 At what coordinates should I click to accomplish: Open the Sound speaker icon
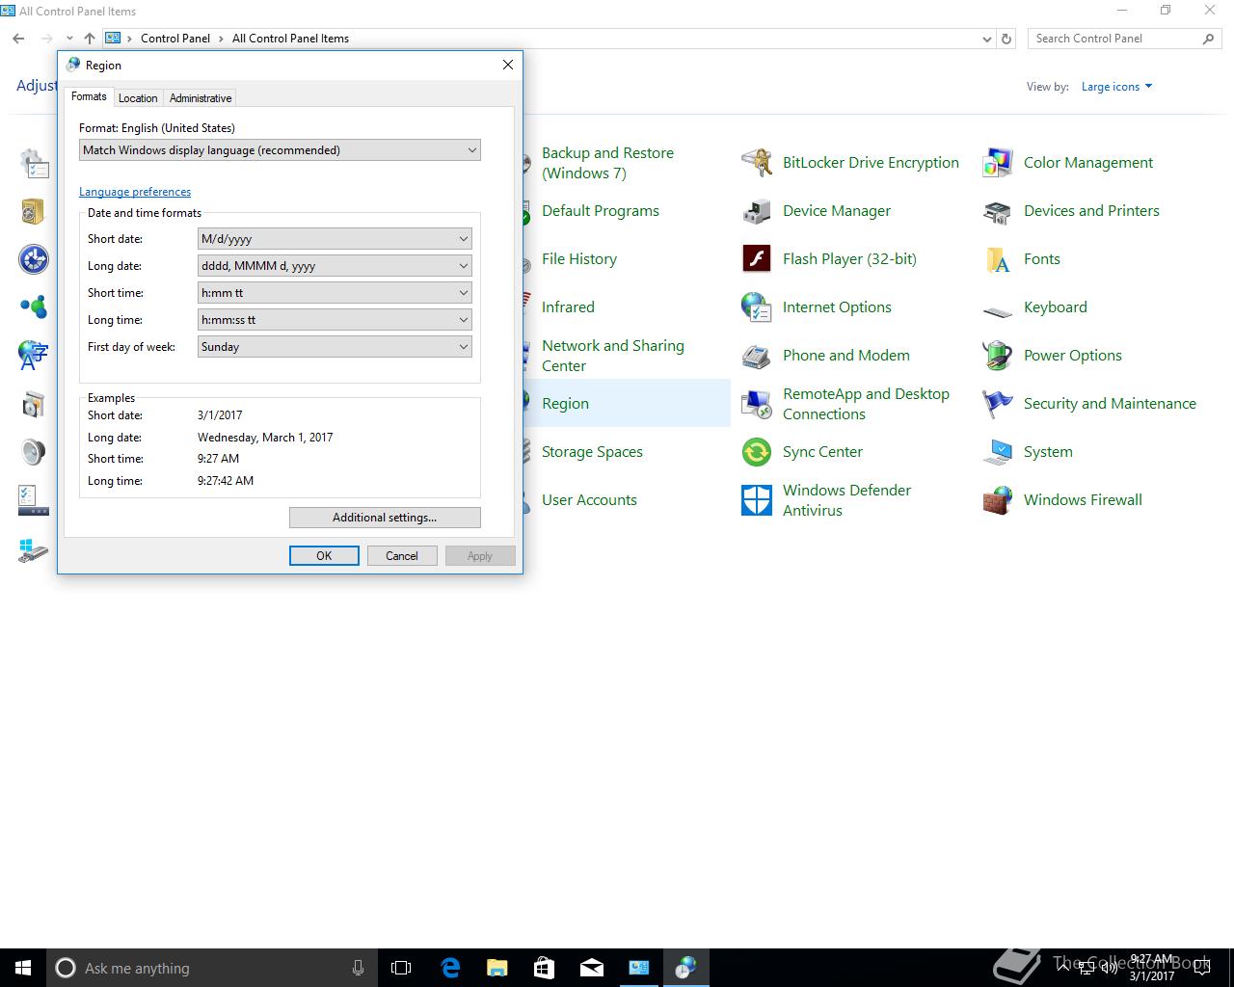(x=34, y=452)
